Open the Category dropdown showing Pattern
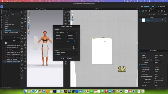 pyautogui.click(x=159, y=62)
